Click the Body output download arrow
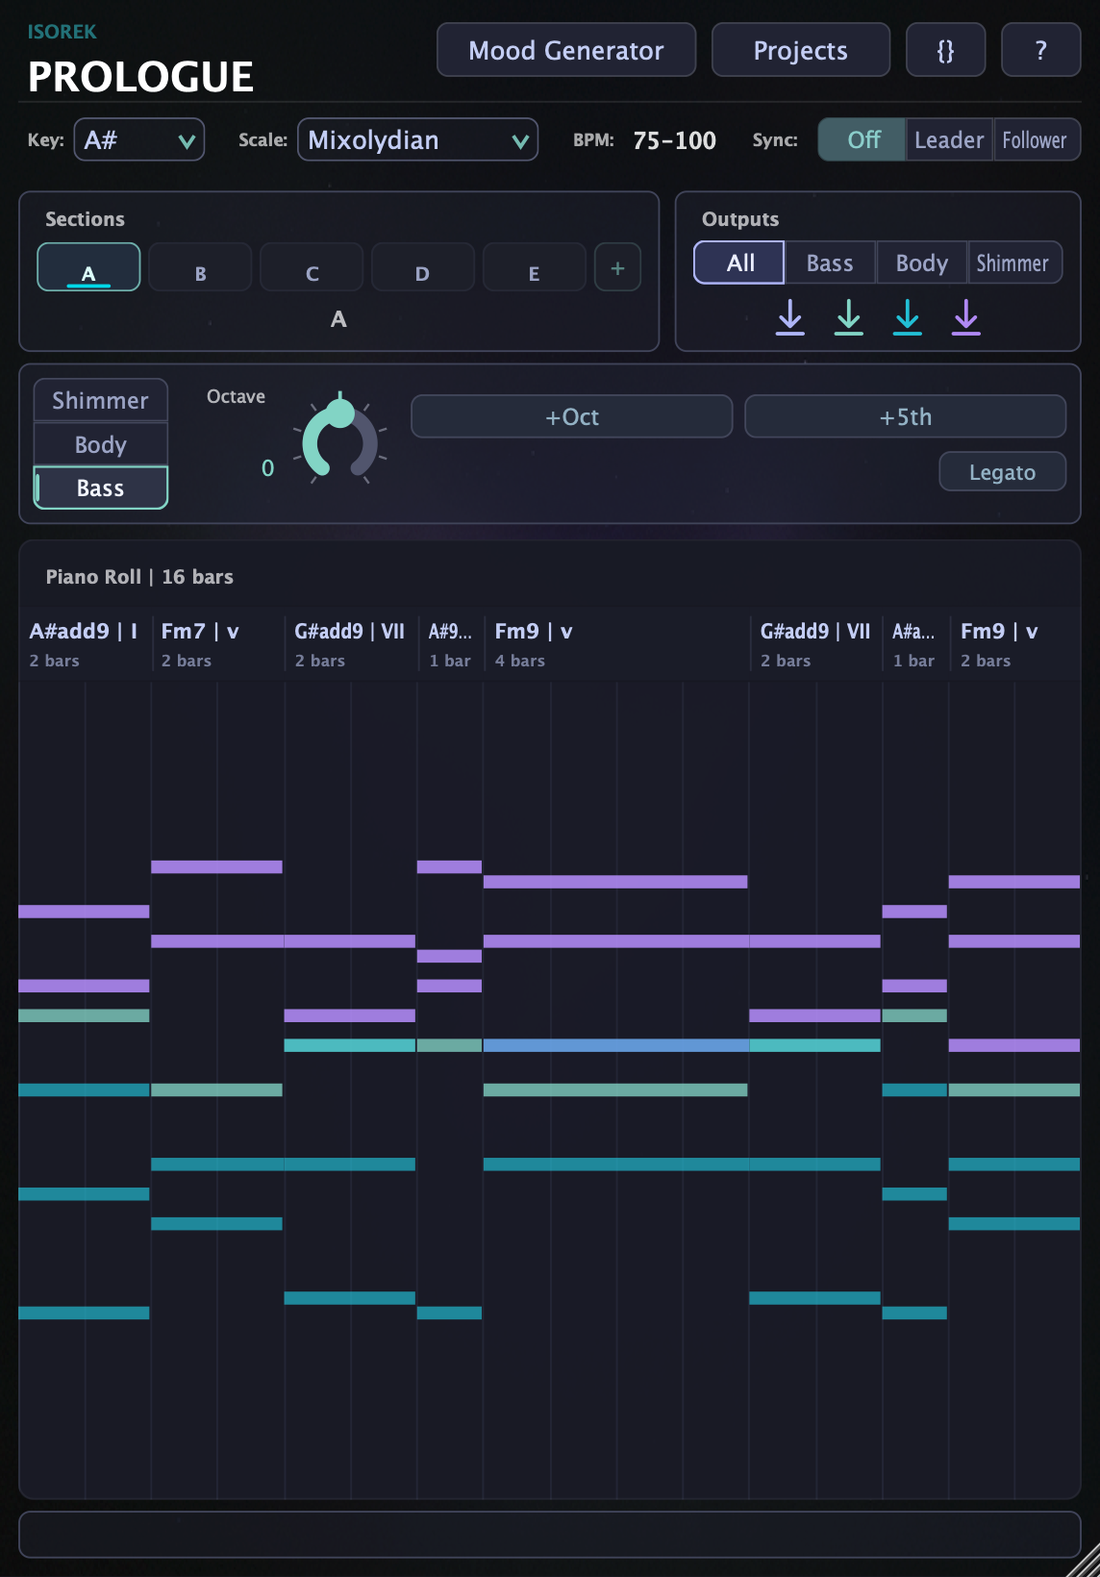 click(x=908, y=316)
